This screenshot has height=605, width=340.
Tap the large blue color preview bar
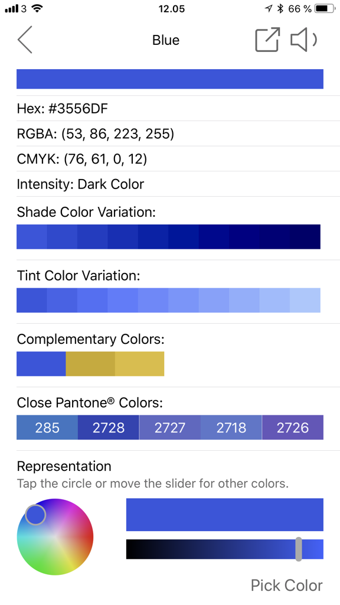[x=169, y=79]
